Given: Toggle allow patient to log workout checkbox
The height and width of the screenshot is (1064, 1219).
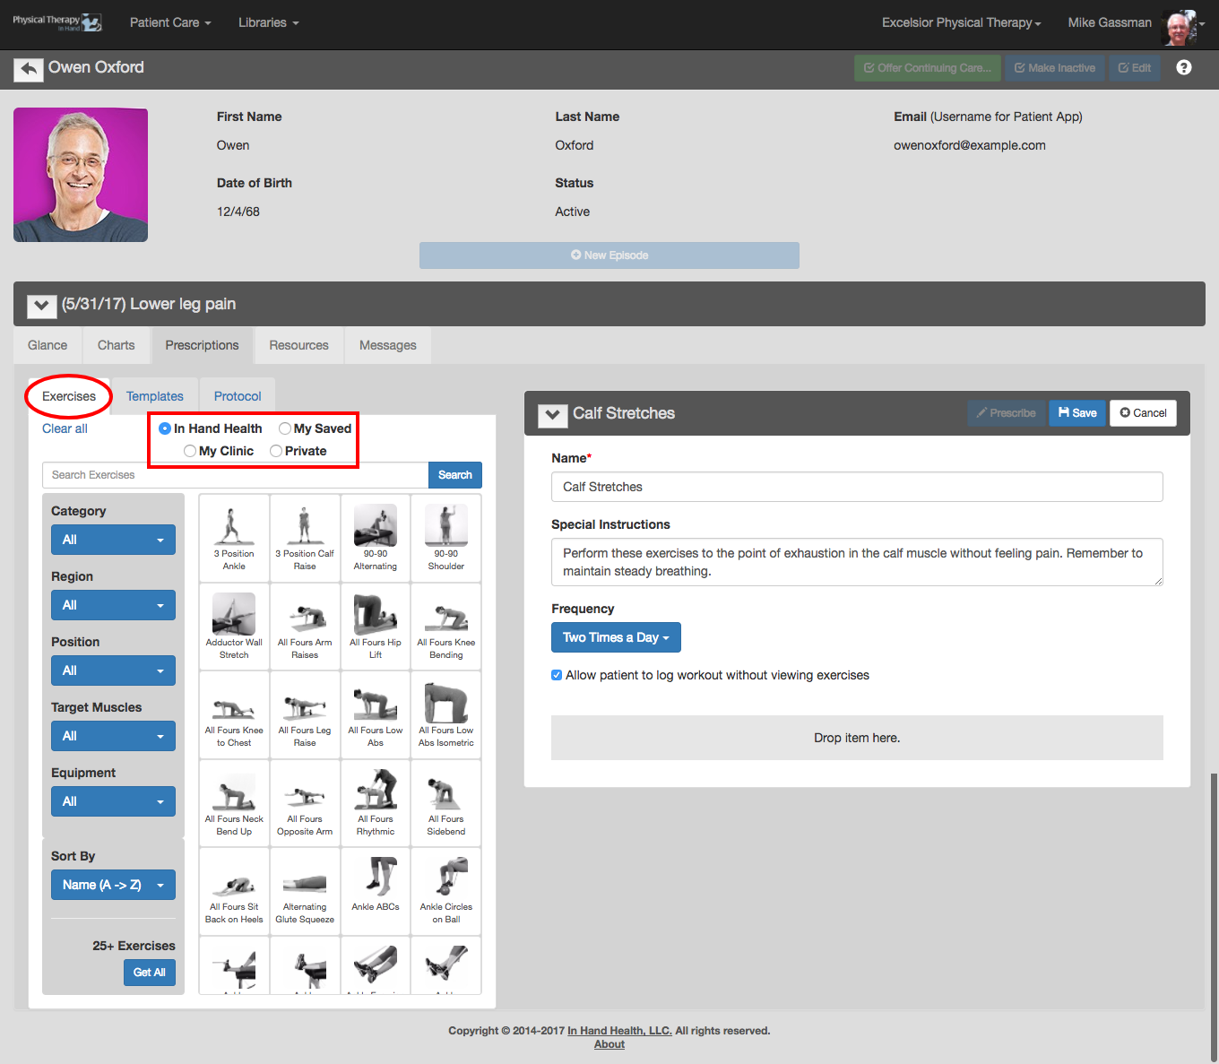Looking at the screenshot, I should 557,675.
